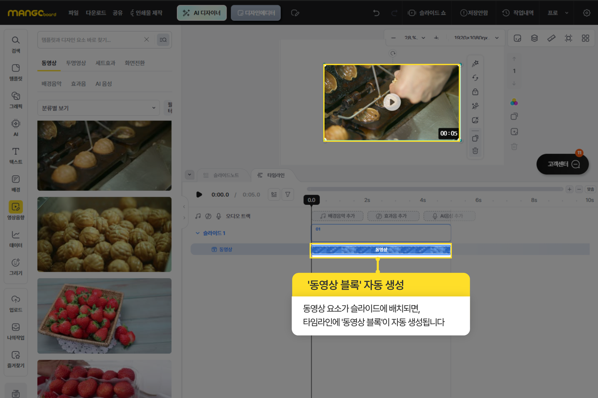Collapse the 슬라이드 1 timeline group

point(198,233)
